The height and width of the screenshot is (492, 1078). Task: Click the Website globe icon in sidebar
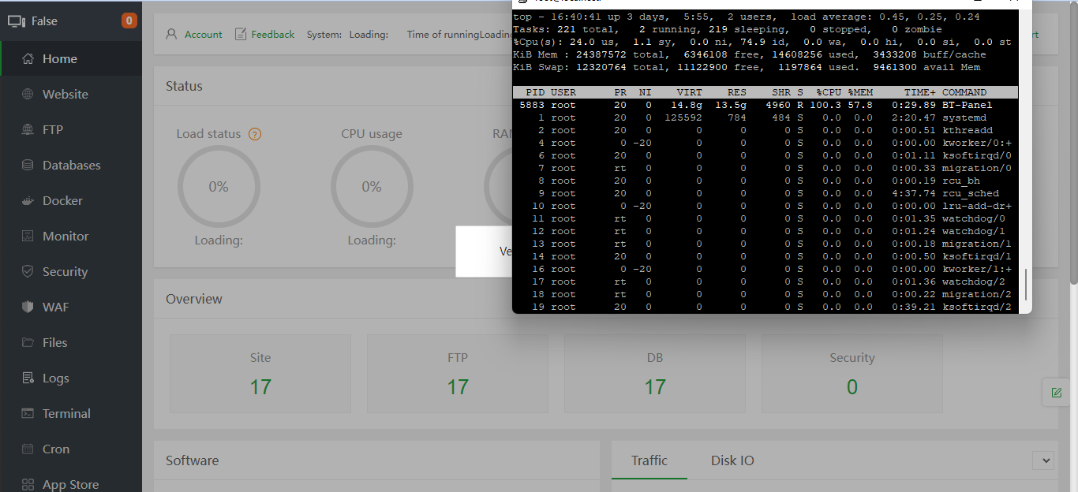click(28, 95)
